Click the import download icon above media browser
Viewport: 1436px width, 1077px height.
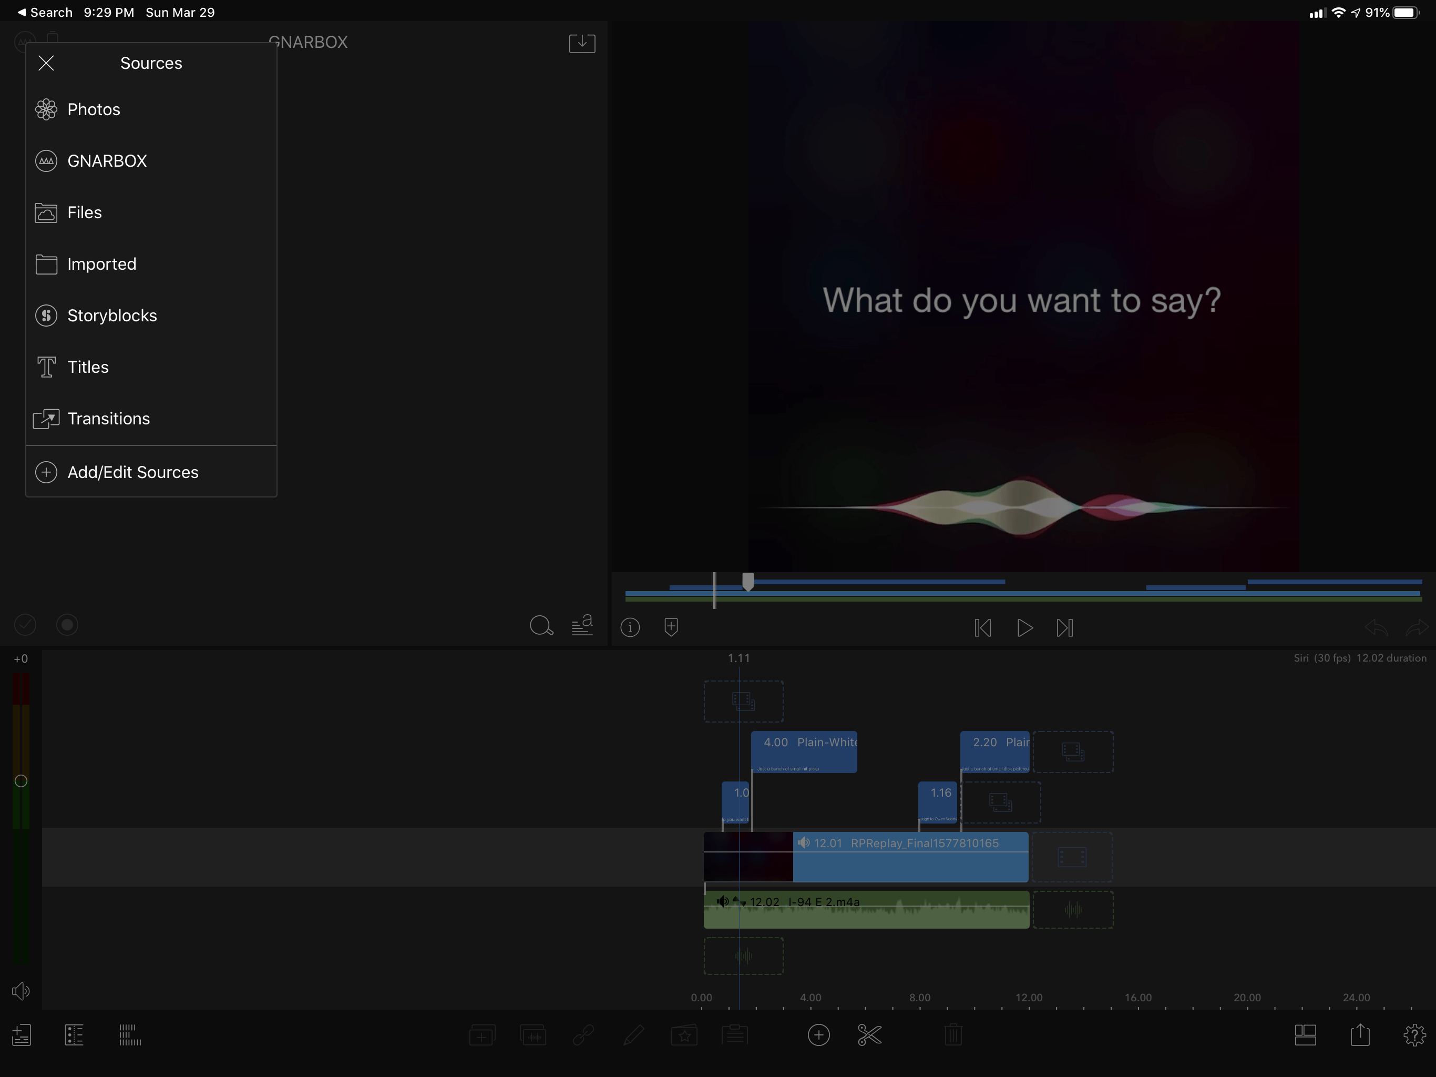click(582, 43)
